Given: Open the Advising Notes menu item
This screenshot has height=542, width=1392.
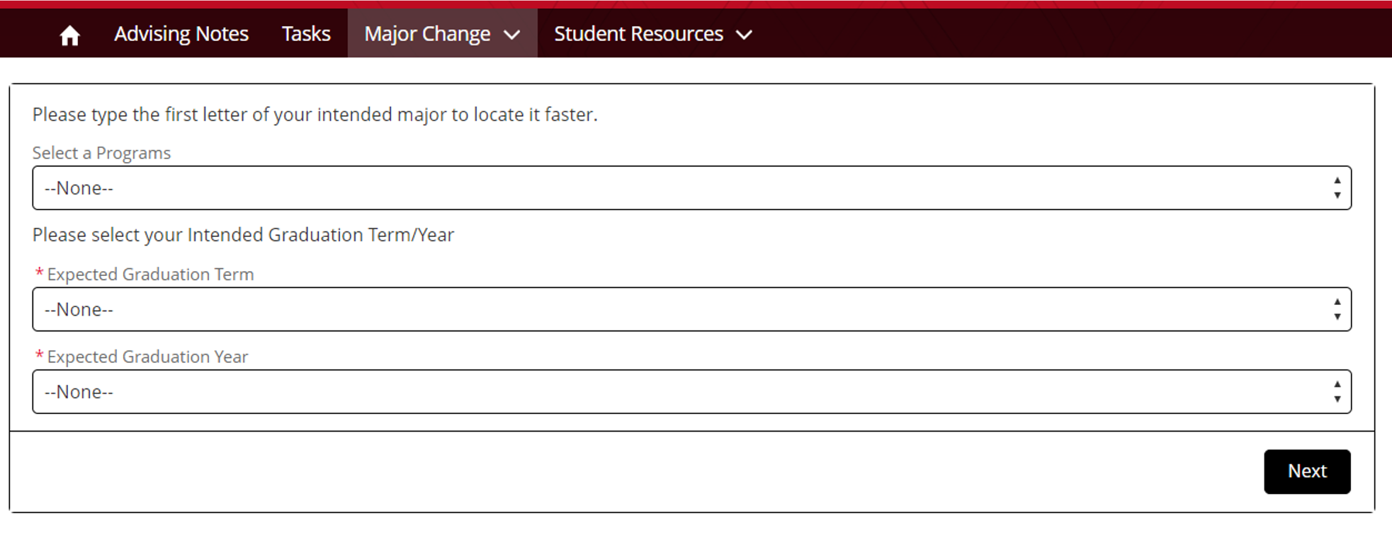Looking at the screenshot, I should pos(181,33).
